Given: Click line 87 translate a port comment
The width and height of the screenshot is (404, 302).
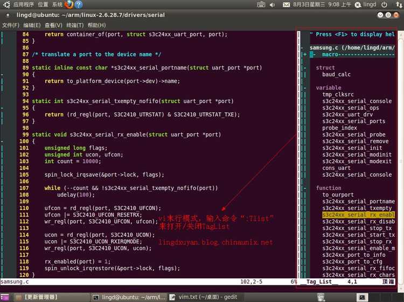Looking at the screenshot, I should coord(96,54).
